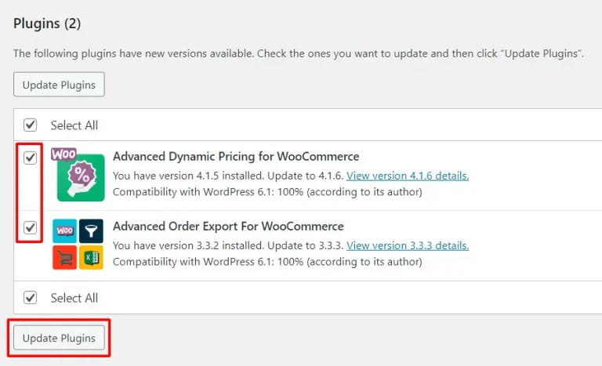
Task: Click Order Export WordPress 6.1 compatibility text
Action: [x=267, y=262]
